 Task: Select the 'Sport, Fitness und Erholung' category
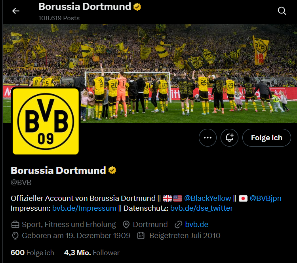(69, 224)
